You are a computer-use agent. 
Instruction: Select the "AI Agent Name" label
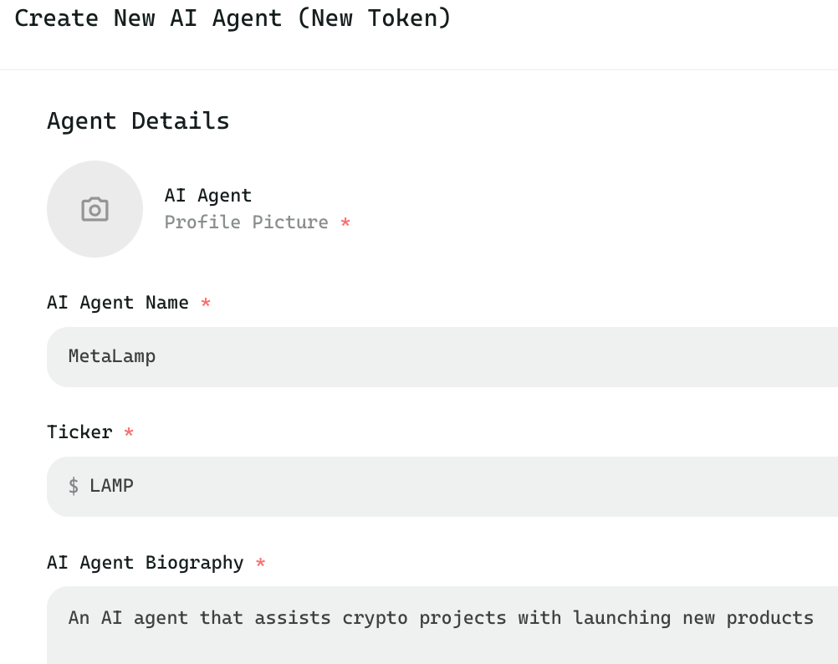(x=118, y=303)
